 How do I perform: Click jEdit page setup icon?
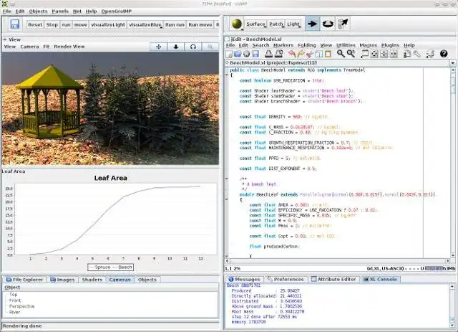(278, 54)
